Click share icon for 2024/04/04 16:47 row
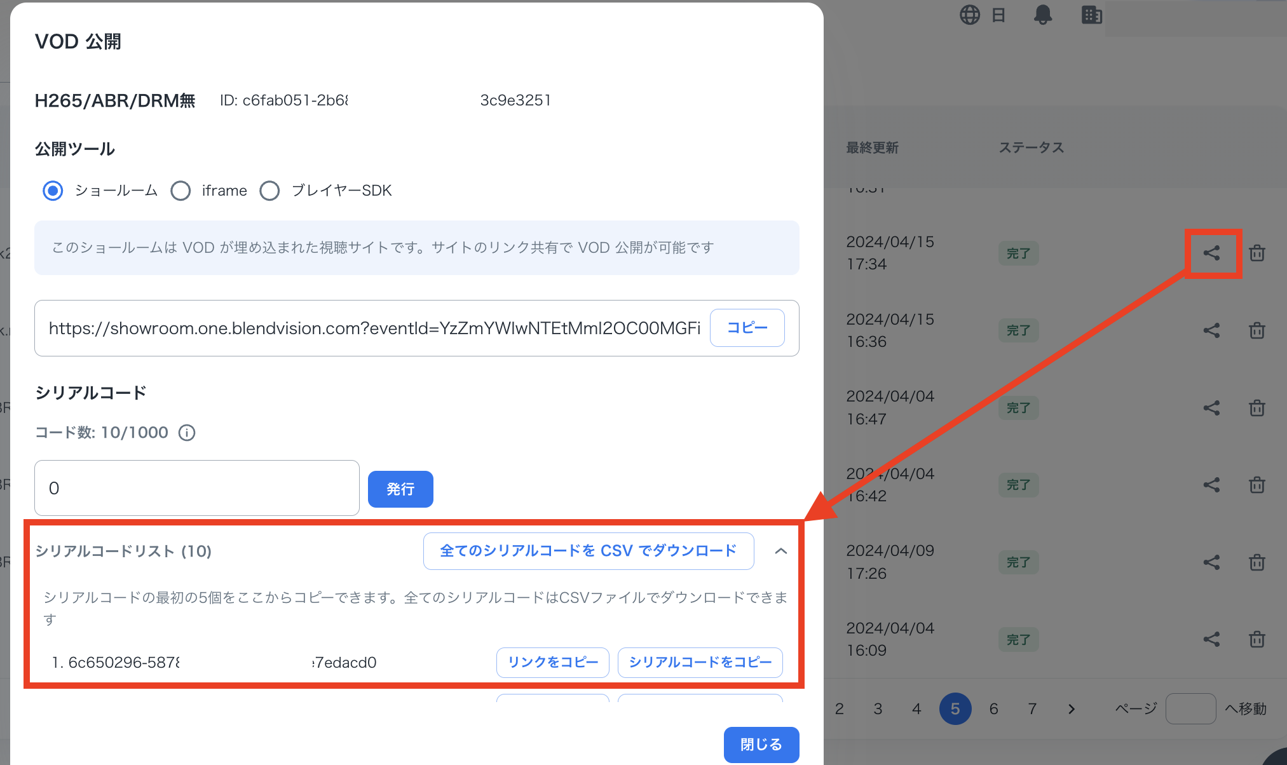Image resolution: width=1287 pixels, height=765 pixels. pos(1211,408)
